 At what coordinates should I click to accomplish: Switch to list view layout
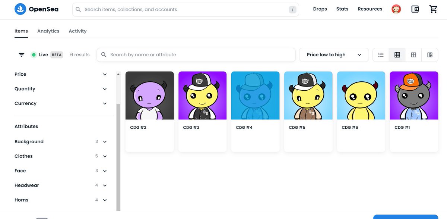[x=381, y=55]
